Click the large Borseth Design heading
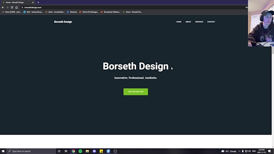 136,66
